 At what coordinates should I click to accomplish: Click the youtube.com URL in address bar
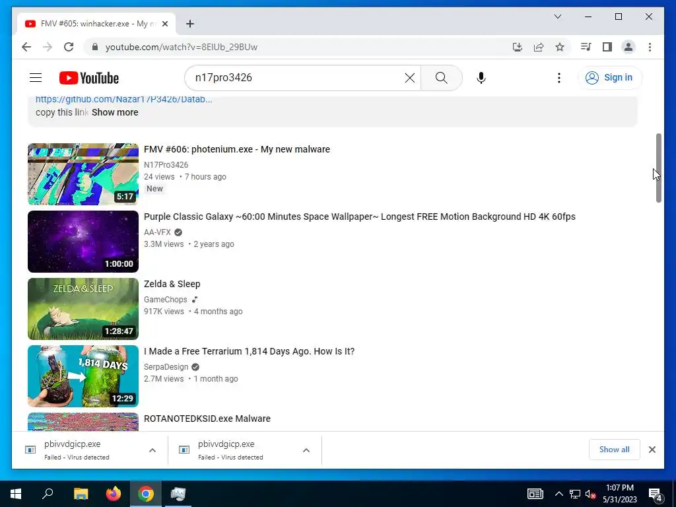click(182, 47)
